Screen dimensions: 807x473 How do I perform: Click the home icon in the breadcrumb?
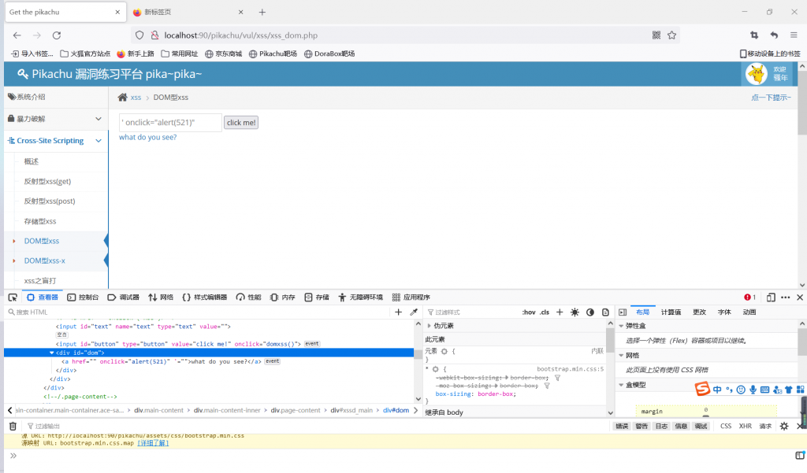[122, 98]
